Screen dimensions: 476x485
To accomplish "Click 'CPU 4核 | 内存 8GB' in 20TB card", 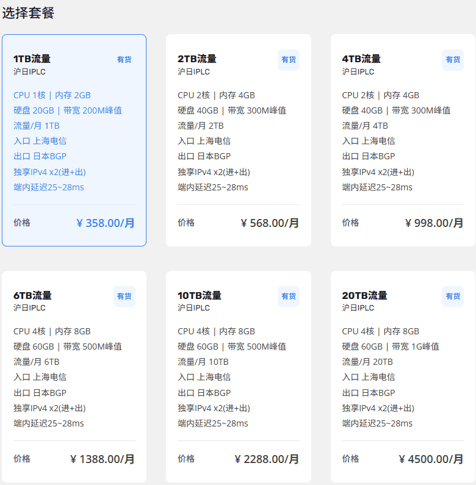I will click(x=381, y=332).
